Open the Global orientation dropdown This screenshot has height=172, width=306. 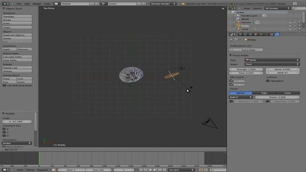pyautogui.click(x=17, y=143)
